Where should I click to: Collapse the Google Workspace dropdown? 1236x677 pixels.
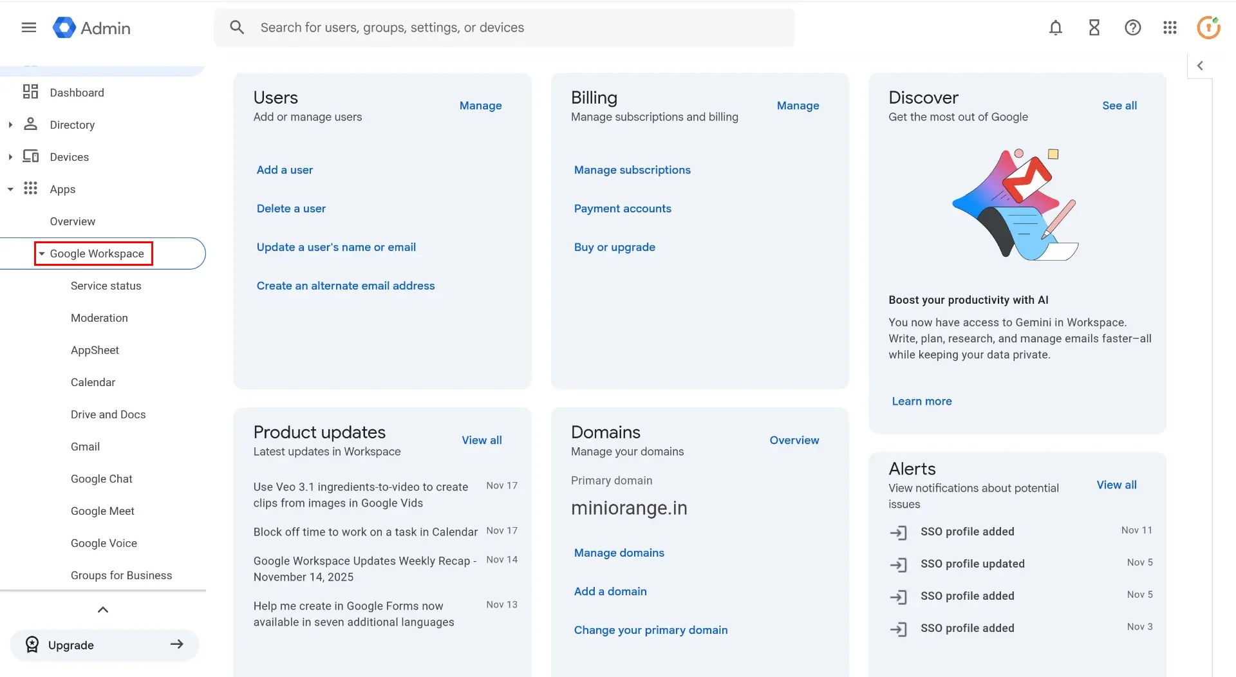click(41, 254)
